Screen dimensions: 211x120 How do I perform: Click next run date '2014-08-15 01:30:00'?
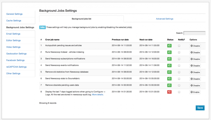click(x=149, y=92)
